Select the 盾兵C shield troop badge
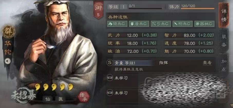The image size is (233, 108). click(x=139, y=24)
